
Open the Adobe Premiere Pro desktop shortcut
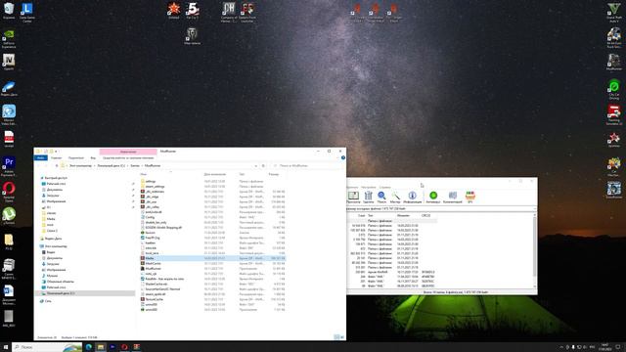point(9,166)
